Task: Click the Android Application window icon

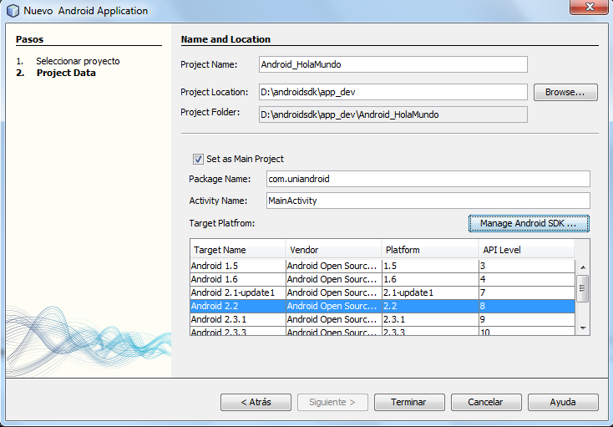Action: 13,11
